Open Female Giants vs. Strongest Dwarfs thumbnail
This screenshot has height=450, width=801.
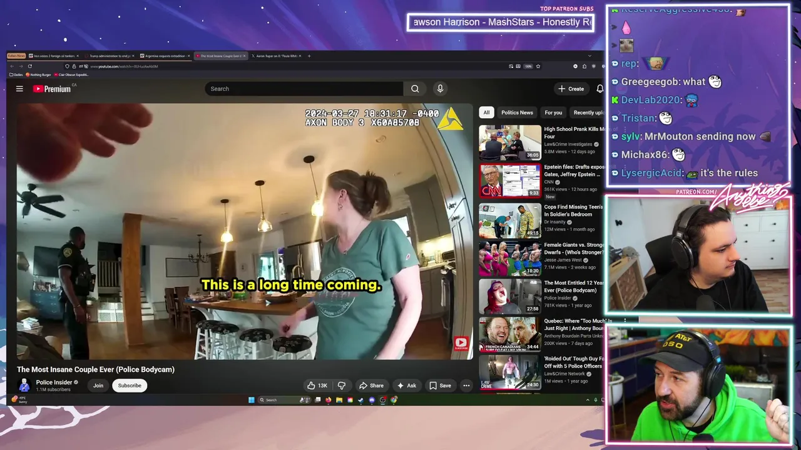510,258
